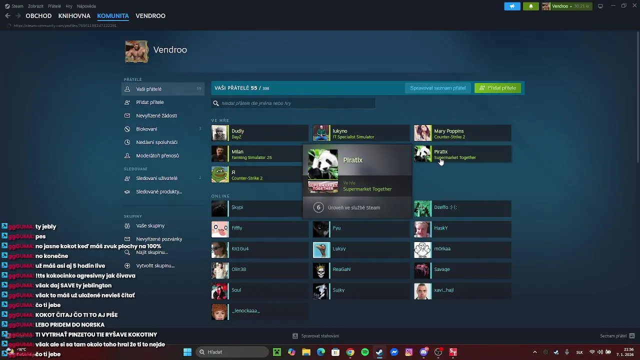Click Spravovat seznam přátel button
Viewport: 640px width, 360px height.
click(437, 88)
